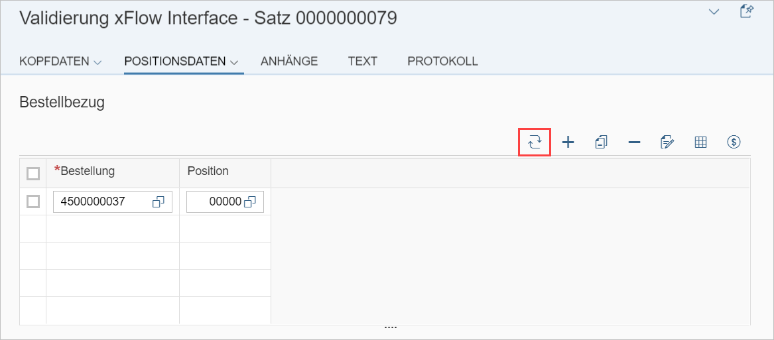
Task: Click the pin icon in header
Action: coord(746,12)
